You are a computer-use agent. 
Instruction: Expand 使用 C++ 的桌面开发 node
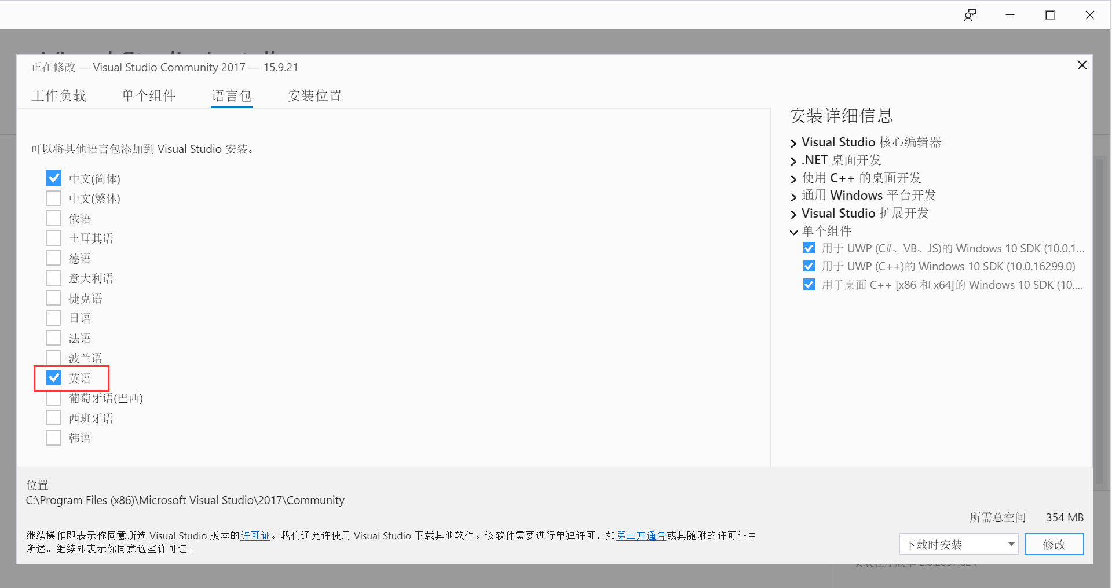(x=793, y=179)
